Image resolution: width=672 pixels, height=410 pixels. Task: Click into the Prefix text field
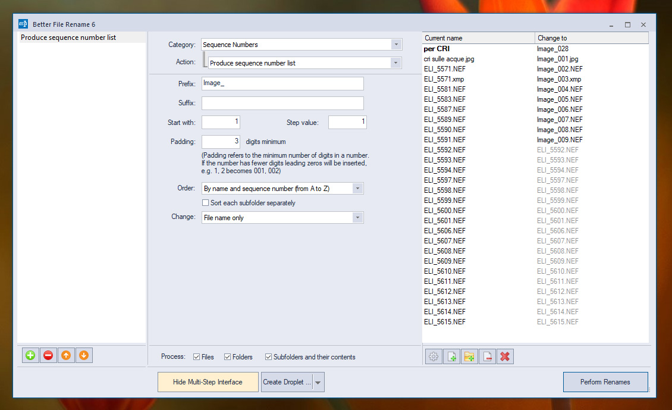coord(282,83)
